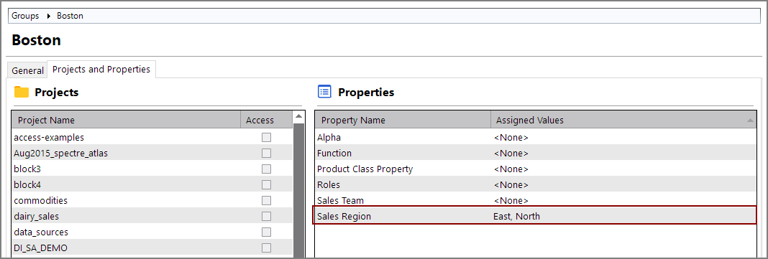The height and width of the screenshot is (259, 768).
Task: Sort by Property Name column header
Action: click(x=403, y=121)
